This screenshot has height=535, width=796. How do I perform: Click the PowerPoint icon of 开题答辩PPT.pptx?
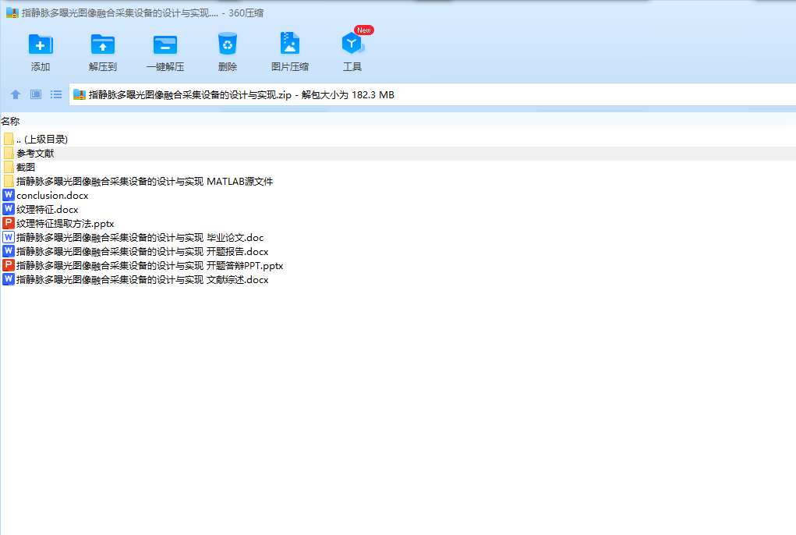(x=9, y=265)
